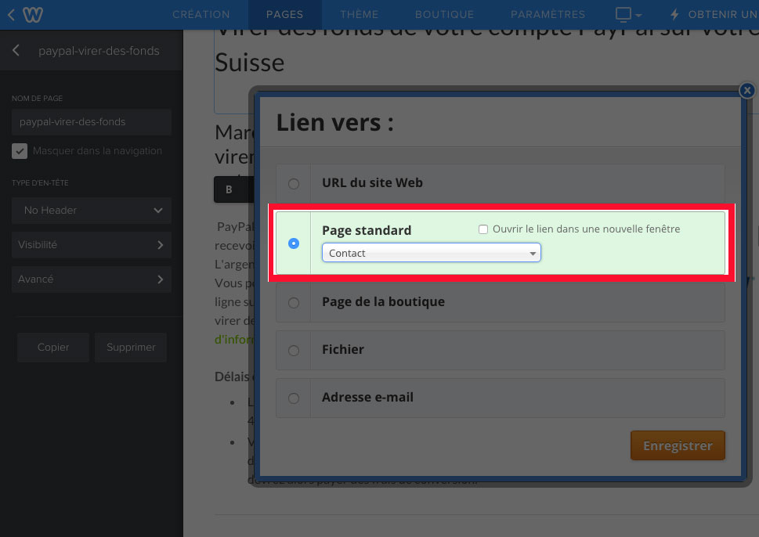Choose the Fichier radio option
Screen dimensions: 759x537
click(294, 350)
